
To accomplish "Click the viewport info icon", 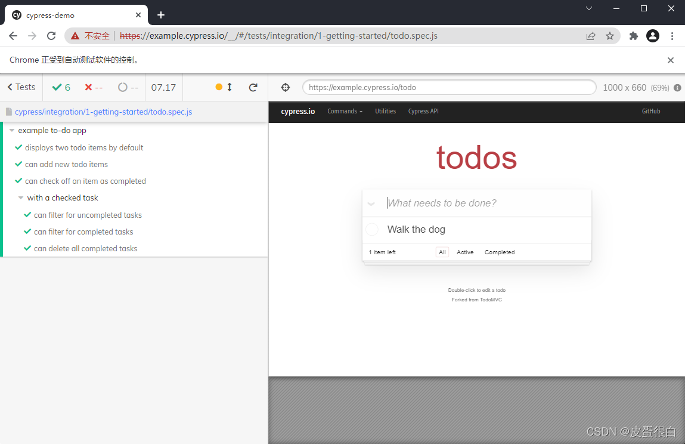I will tap(677, 88).
